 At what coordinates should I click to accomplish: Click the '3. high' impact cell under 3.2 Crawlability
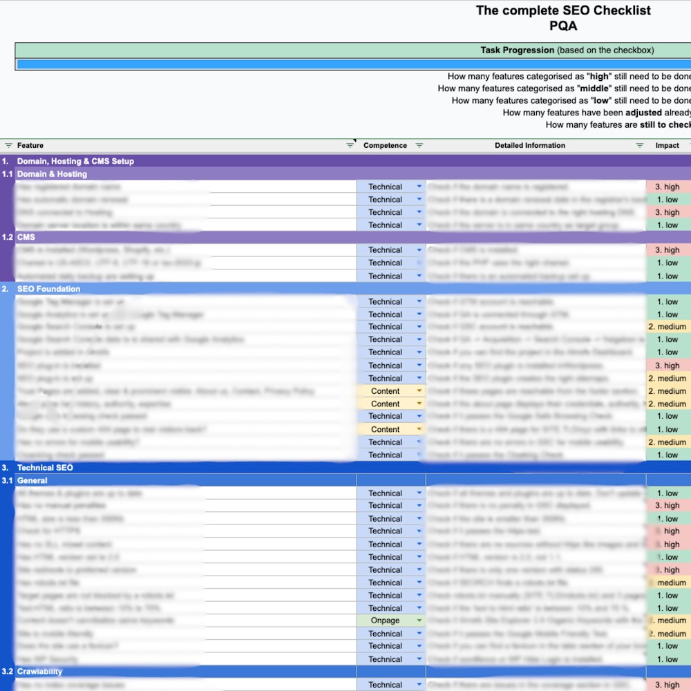click(x=668, y=685)
